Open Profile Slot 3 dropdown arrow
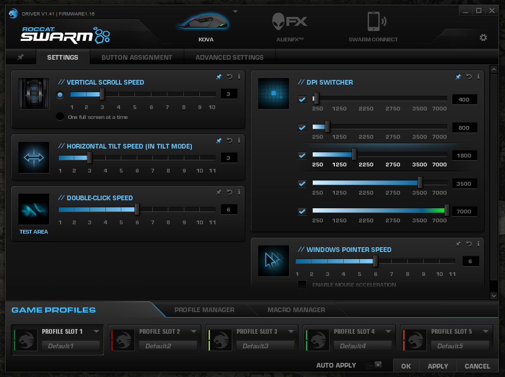 291,331
